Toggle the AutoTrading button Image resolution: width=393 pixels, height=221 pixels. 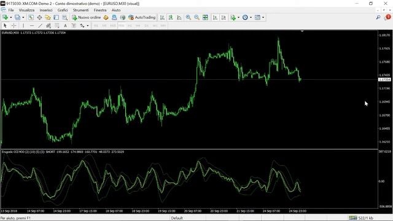pos(142,17)
